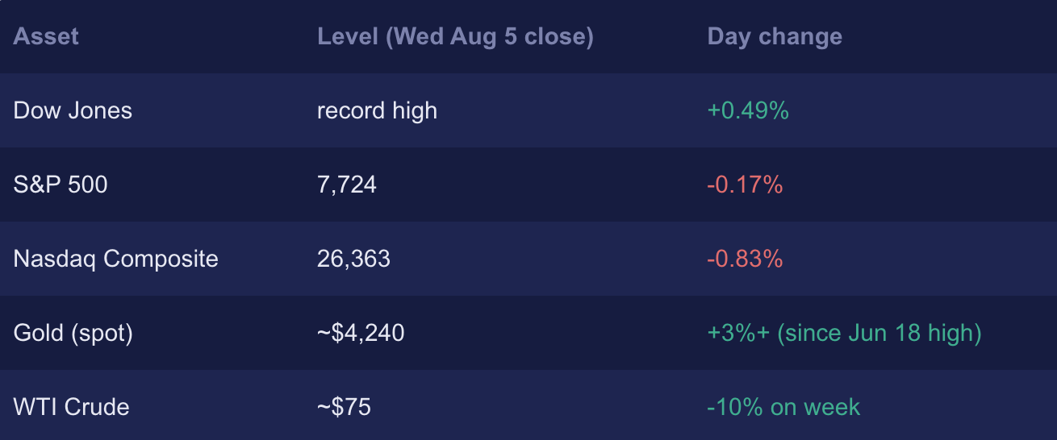Click the word Composite in Nasdaq row
This screenshot has width=1057, height=440.
point(161,259)
